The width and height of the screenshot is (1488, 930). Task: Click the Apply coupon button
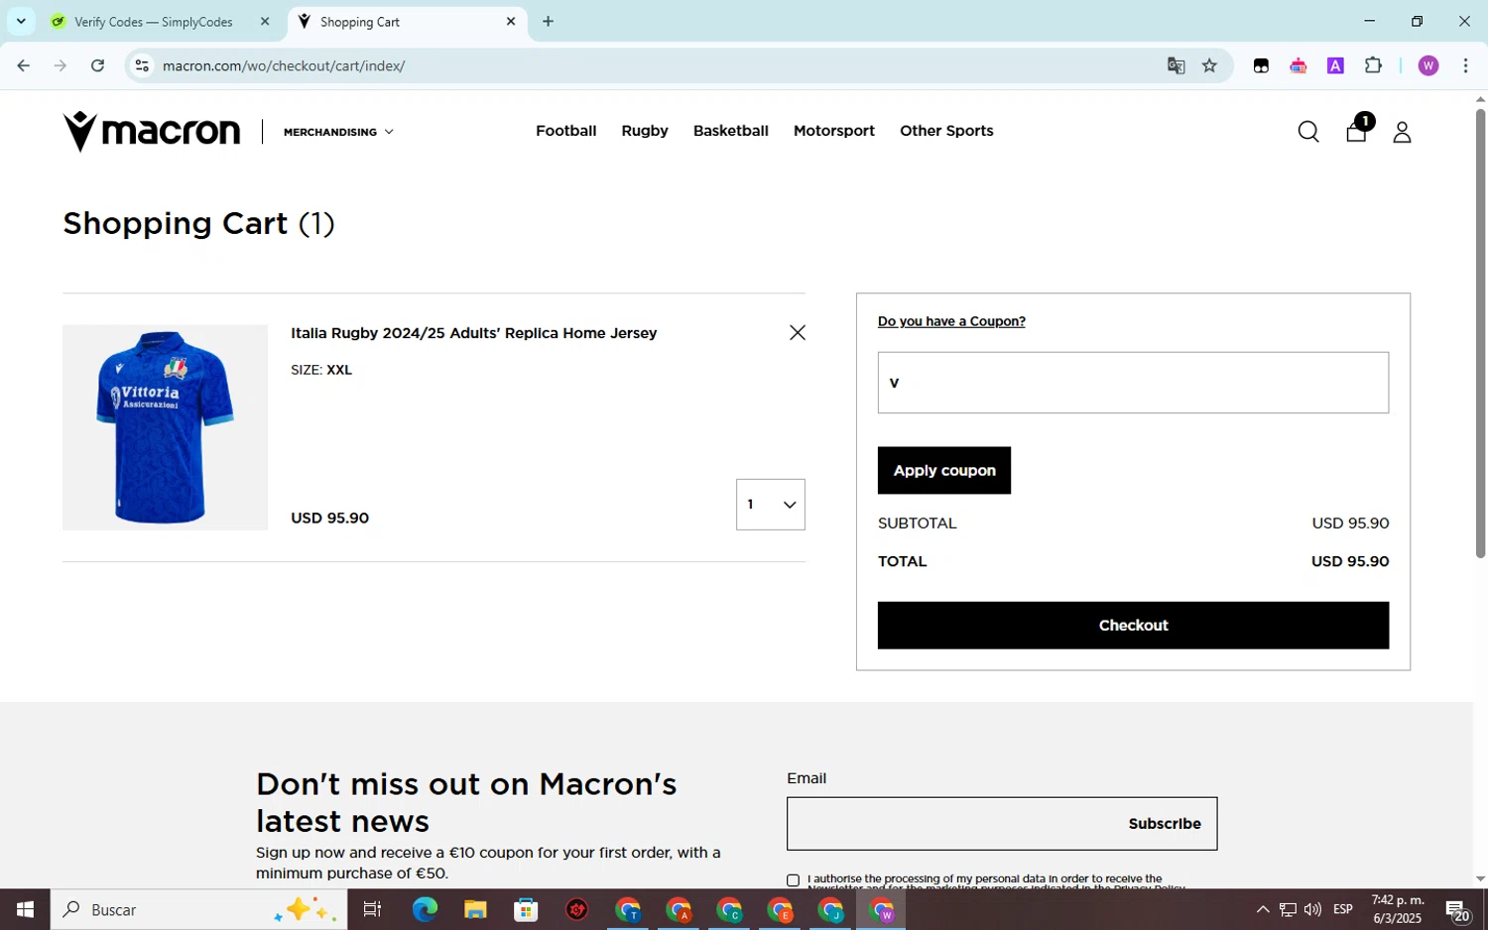pyautogui.click(x=944, y=470)
